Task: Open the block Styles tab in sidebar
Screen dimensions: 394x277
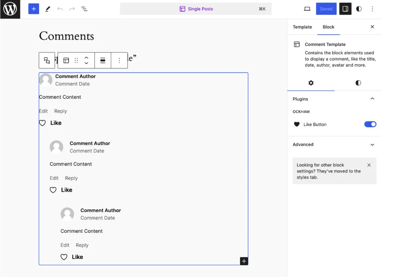Action: point(358,83)
